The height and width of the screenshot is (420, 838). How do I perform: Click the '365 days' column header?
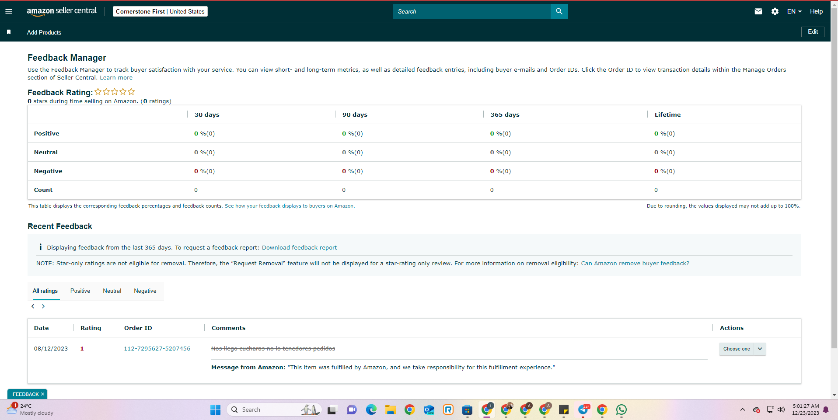point(505,115)
